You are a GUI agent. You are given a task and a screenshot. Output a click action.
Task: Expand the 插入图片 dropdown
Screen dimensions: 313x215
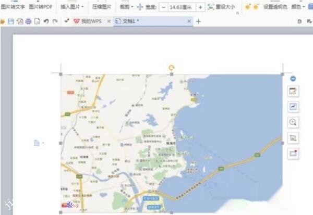coord(72,7)
